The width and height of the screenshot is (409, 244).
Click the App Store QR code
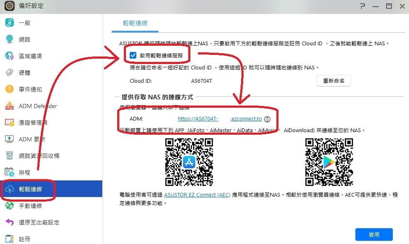(x=189, y=162)
